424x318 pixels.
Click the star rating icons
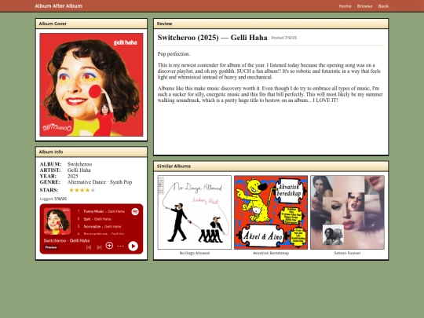(82, 190)
